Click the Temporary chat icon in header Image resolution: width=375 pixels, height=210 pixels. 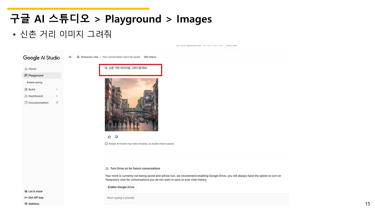(78, 57)
